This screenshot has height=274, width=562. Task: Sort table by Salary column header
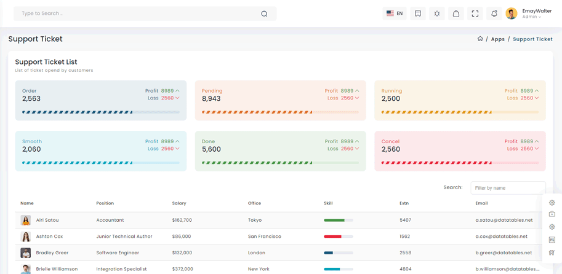(x=179, y=203)
